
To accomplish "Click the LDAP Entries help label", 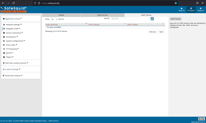I will click(x=175, y=19).
